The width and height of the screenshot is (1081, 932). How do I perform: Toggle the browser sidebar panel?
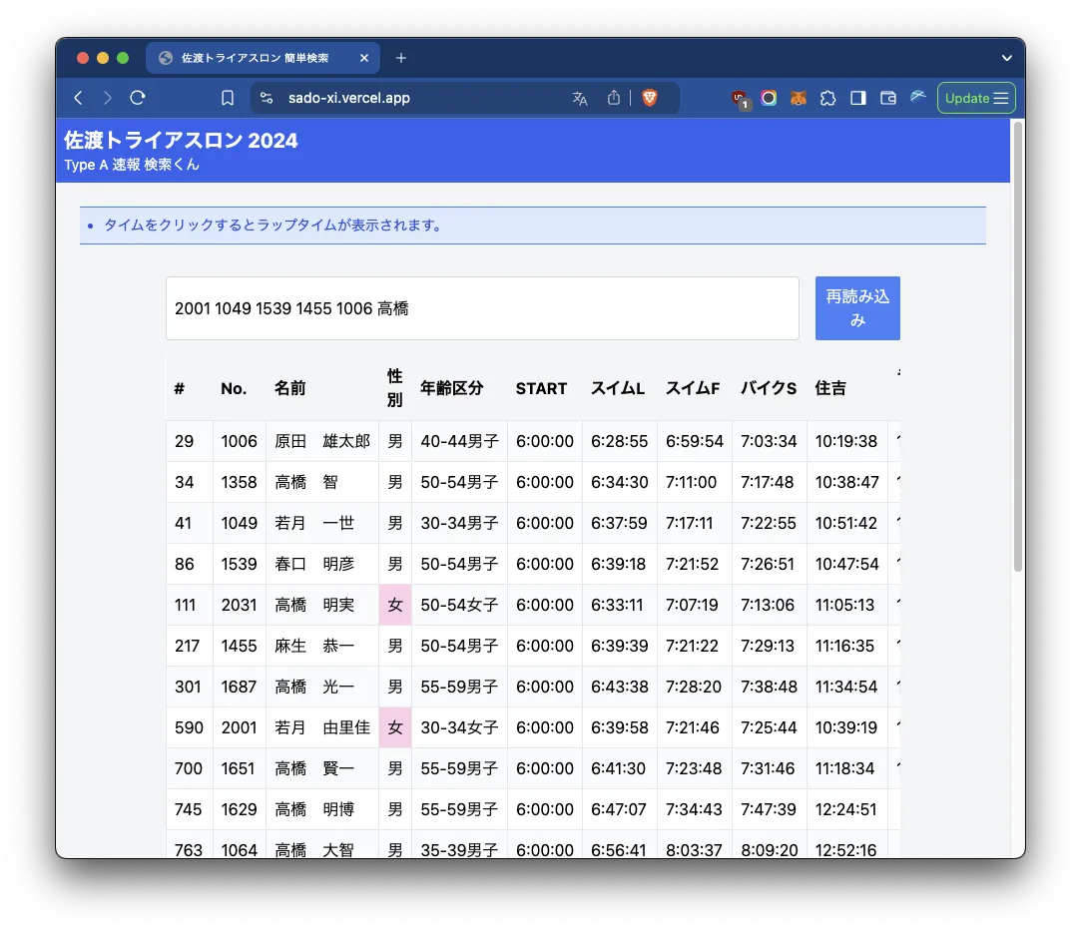857,98
